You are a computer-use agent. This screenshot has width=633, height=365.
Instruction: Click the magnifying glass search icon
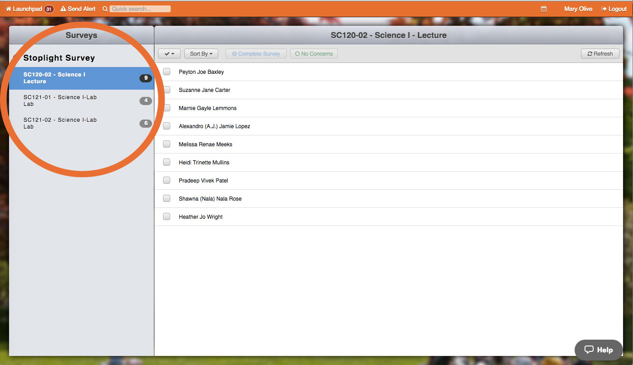point(105,9)
